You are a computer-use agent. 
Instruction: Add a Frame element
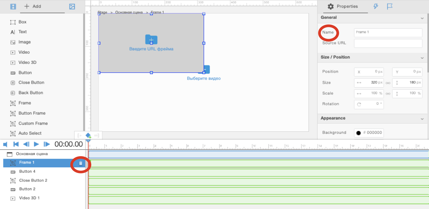click(x=21, y=103)
